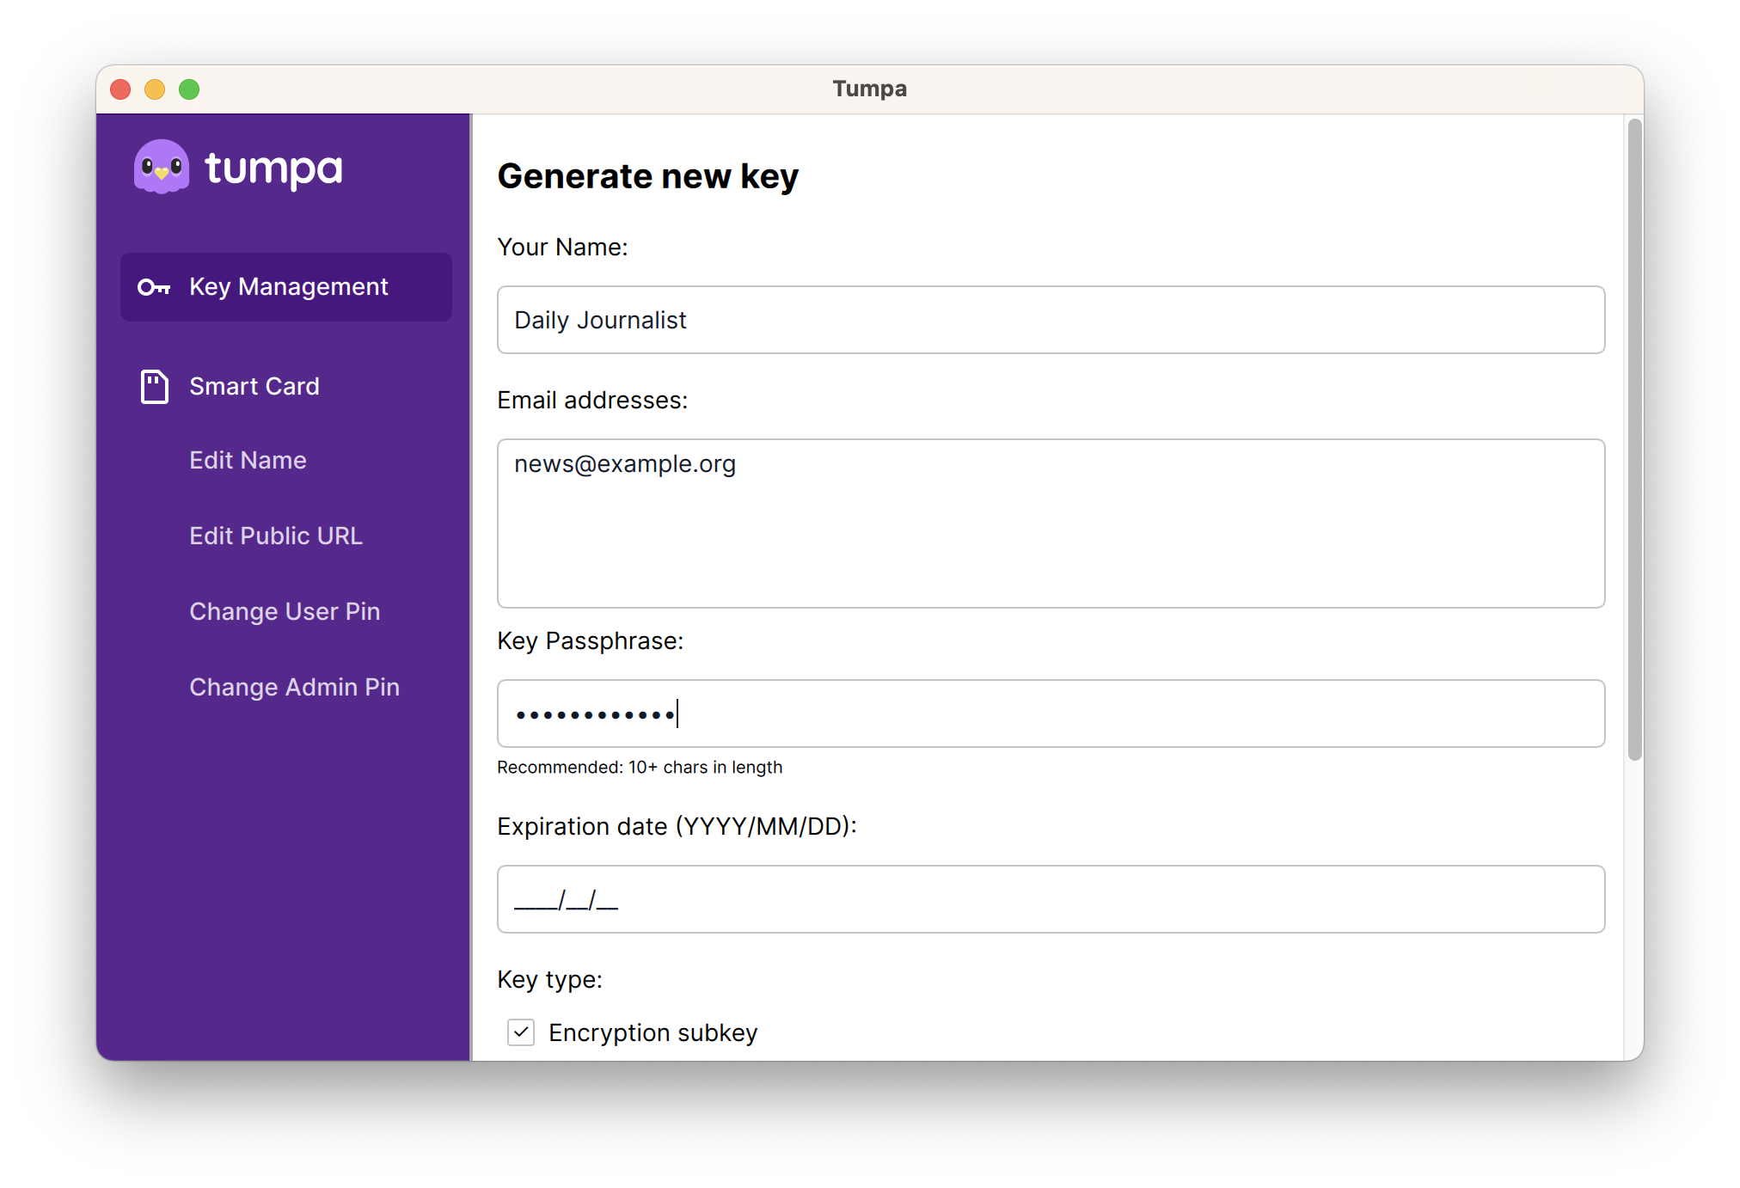Click Change User Pin
1740x1188 pixels.
pos(285,611)
